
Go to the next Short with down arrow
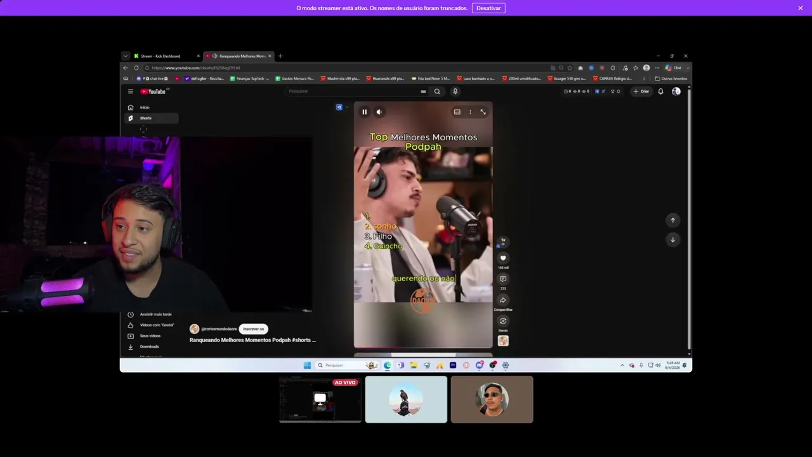[x=673, y=239]
